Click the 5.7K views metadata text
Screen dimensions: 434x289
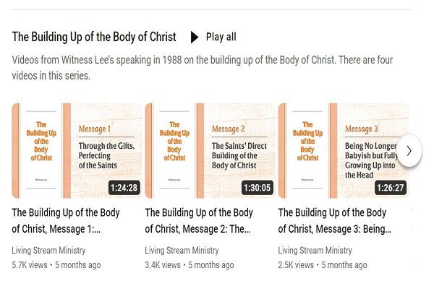pos(30,265)
